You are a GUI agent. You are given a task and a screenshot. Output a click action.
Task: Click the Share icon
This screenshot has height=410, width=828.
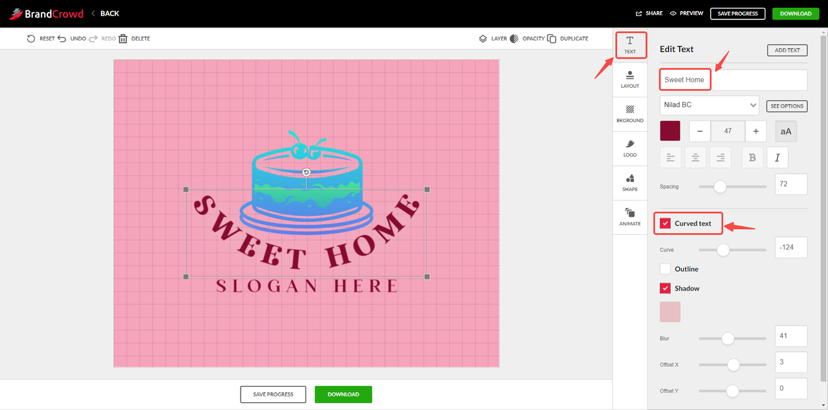(639, 14)
